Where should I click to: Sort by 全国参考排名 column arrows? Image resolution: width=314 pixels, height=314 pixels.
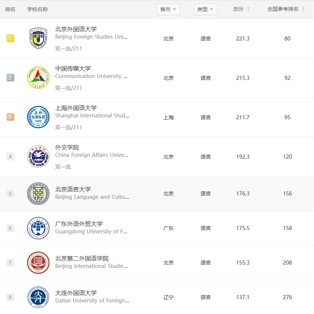[303, 9]
